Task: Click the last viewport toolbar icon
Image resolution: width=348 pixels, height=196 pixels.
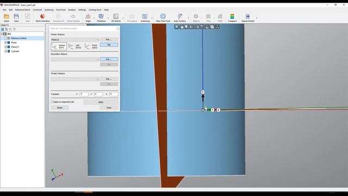Action: click(217, 27)
